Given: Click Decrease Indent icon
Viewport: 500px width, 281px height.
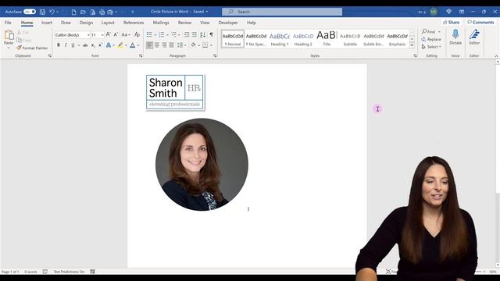Looking at the screenshot, I should click(x=187, y=34).
